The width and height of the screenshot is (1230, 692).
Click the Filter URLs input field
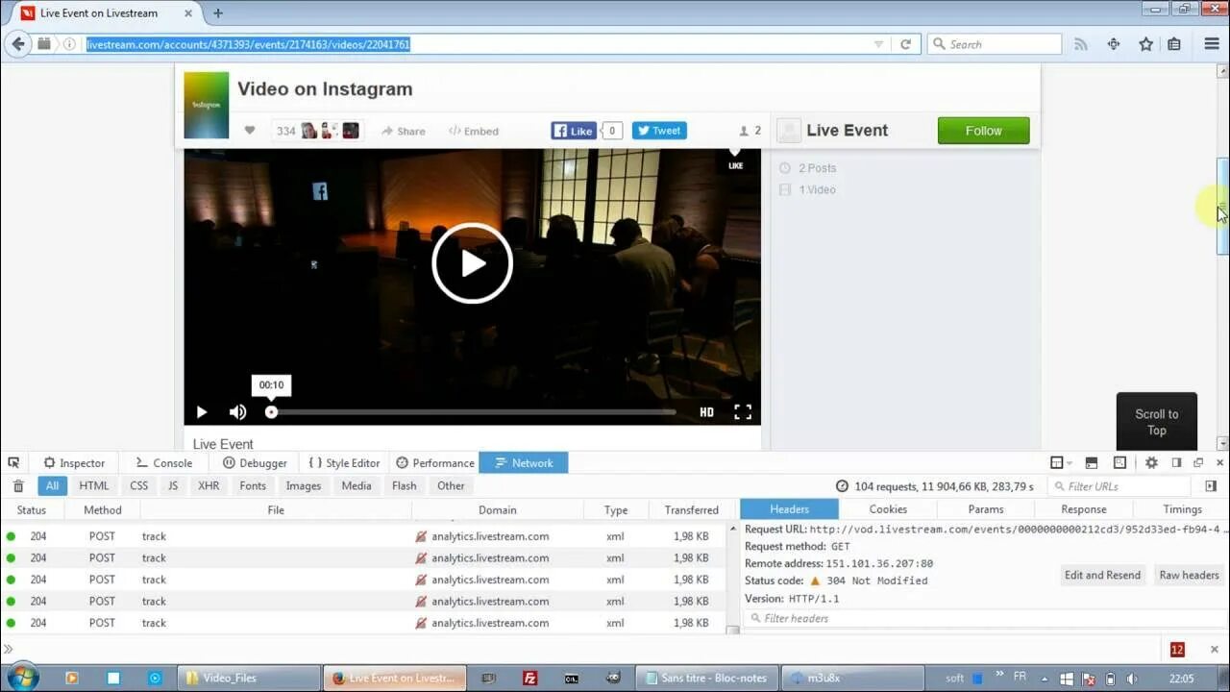[x=1119, y=486]
